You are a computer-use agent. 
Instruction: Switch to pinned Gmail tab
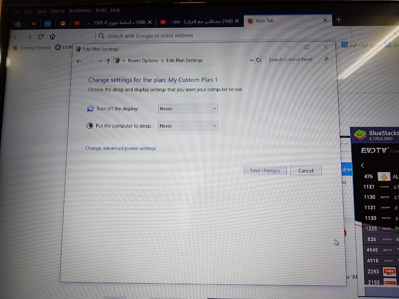tap(63, 23)
